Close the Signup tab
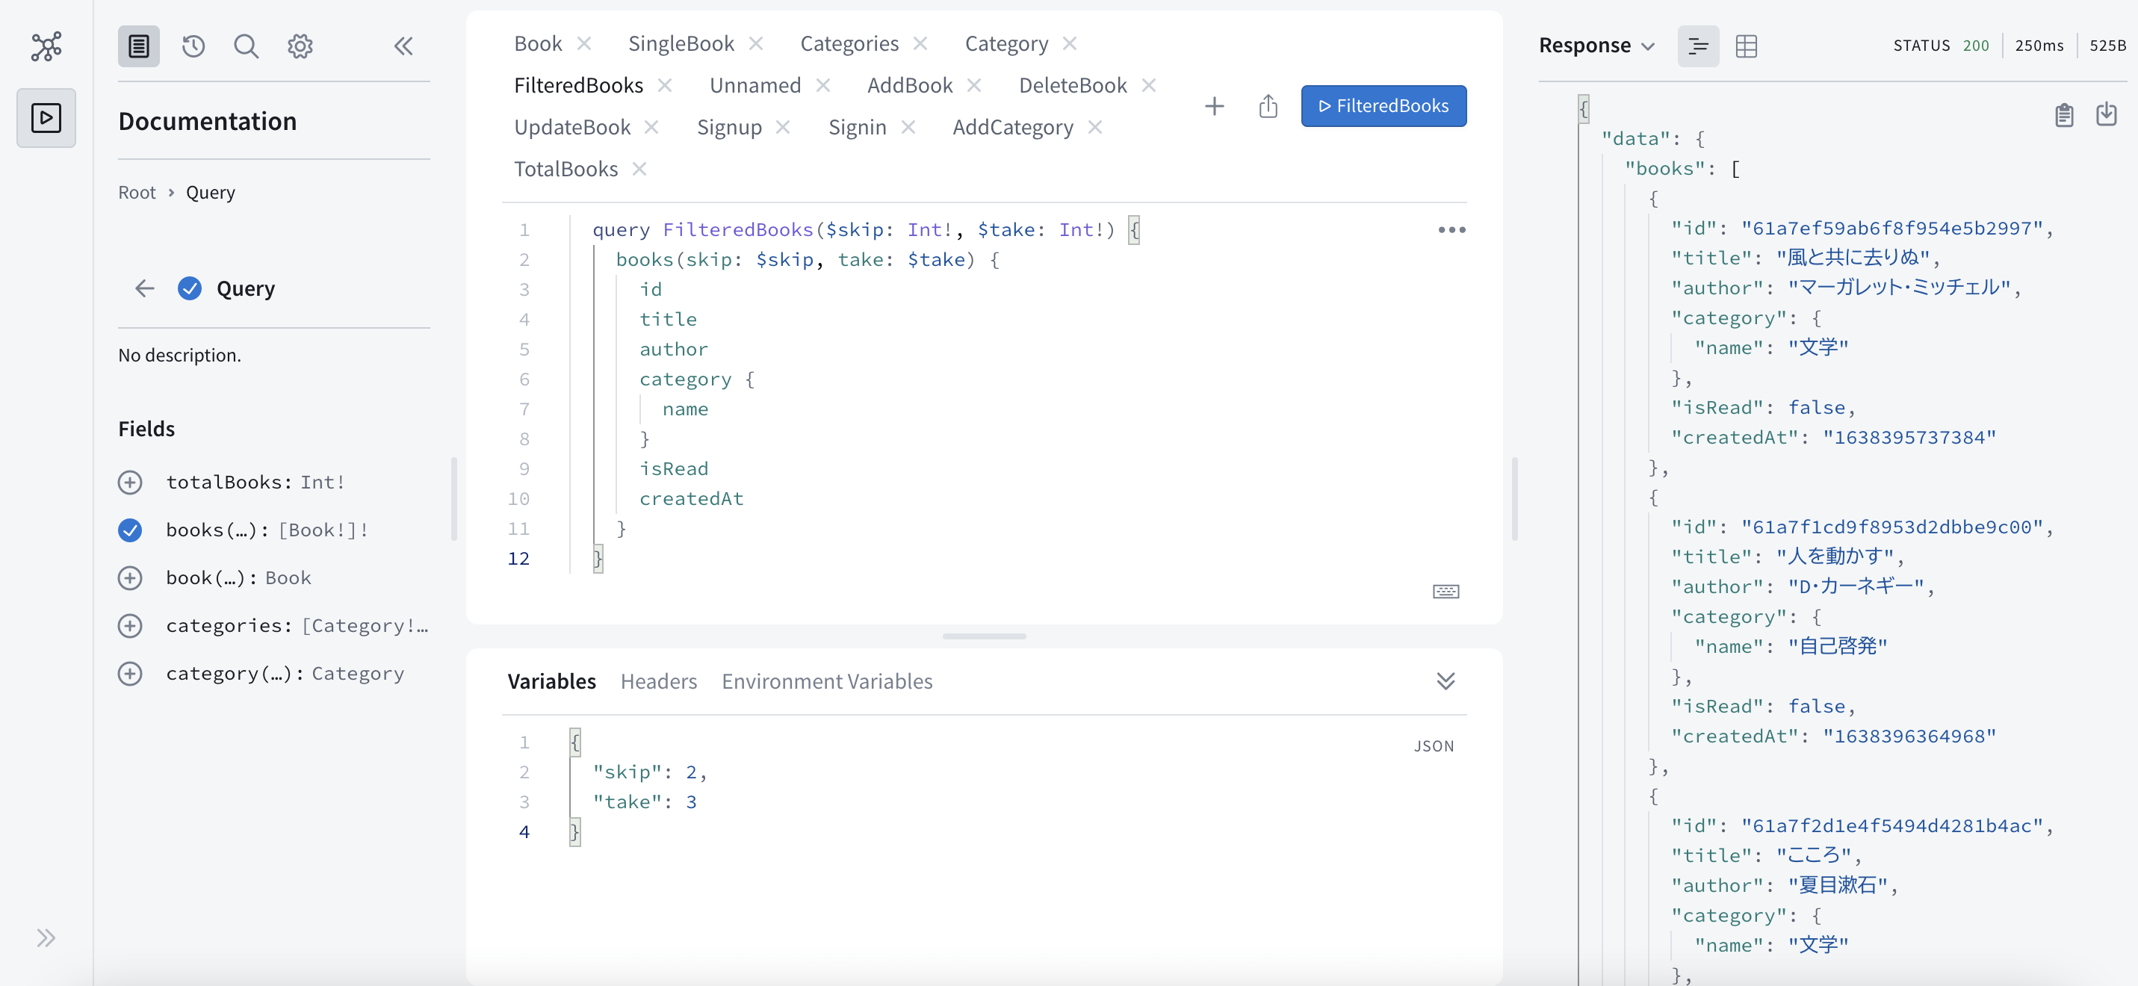Image resolution: width=2138 pixels, height=986 pixels. (x=783, y=127)
